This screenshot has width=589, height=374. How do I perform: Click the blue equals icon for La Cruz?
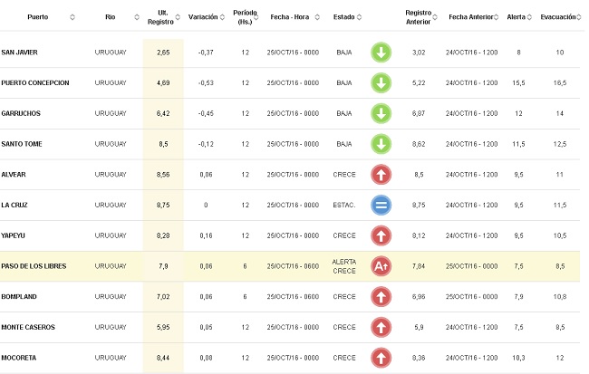pos(381,206)
